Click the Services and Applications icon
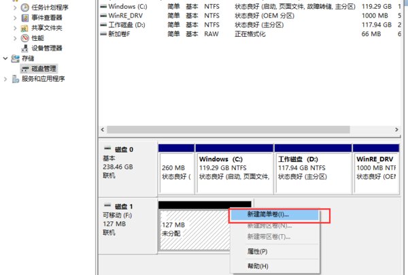408x275 pixels. [16, 79]
